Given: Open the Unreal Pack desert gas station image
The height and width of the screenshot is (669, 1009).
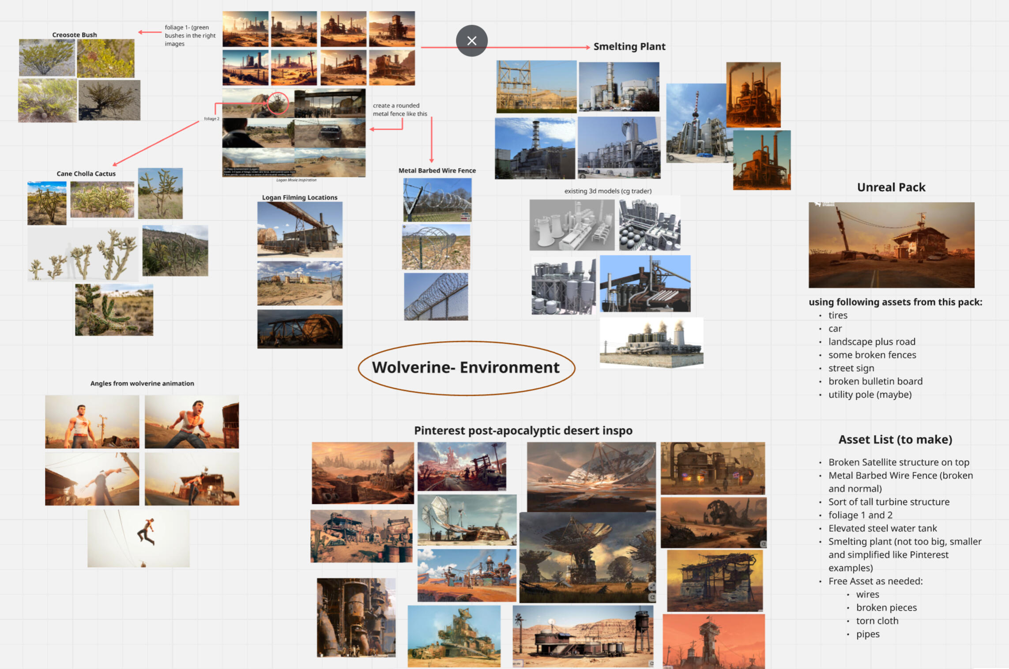Looking at the screenshot, I should [891, 245].
